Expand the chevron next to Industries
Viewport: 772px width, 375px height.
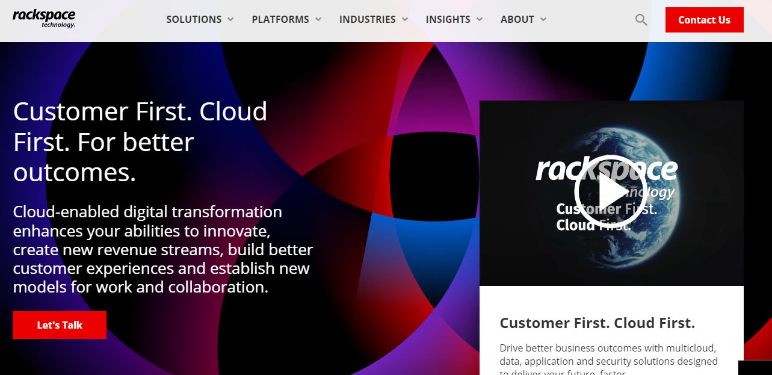[x=405, y=19]
